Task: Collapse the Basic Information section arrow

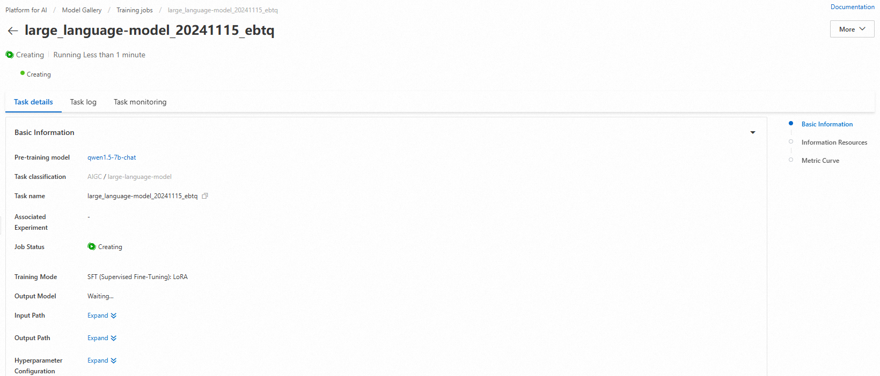Action: 753,132
